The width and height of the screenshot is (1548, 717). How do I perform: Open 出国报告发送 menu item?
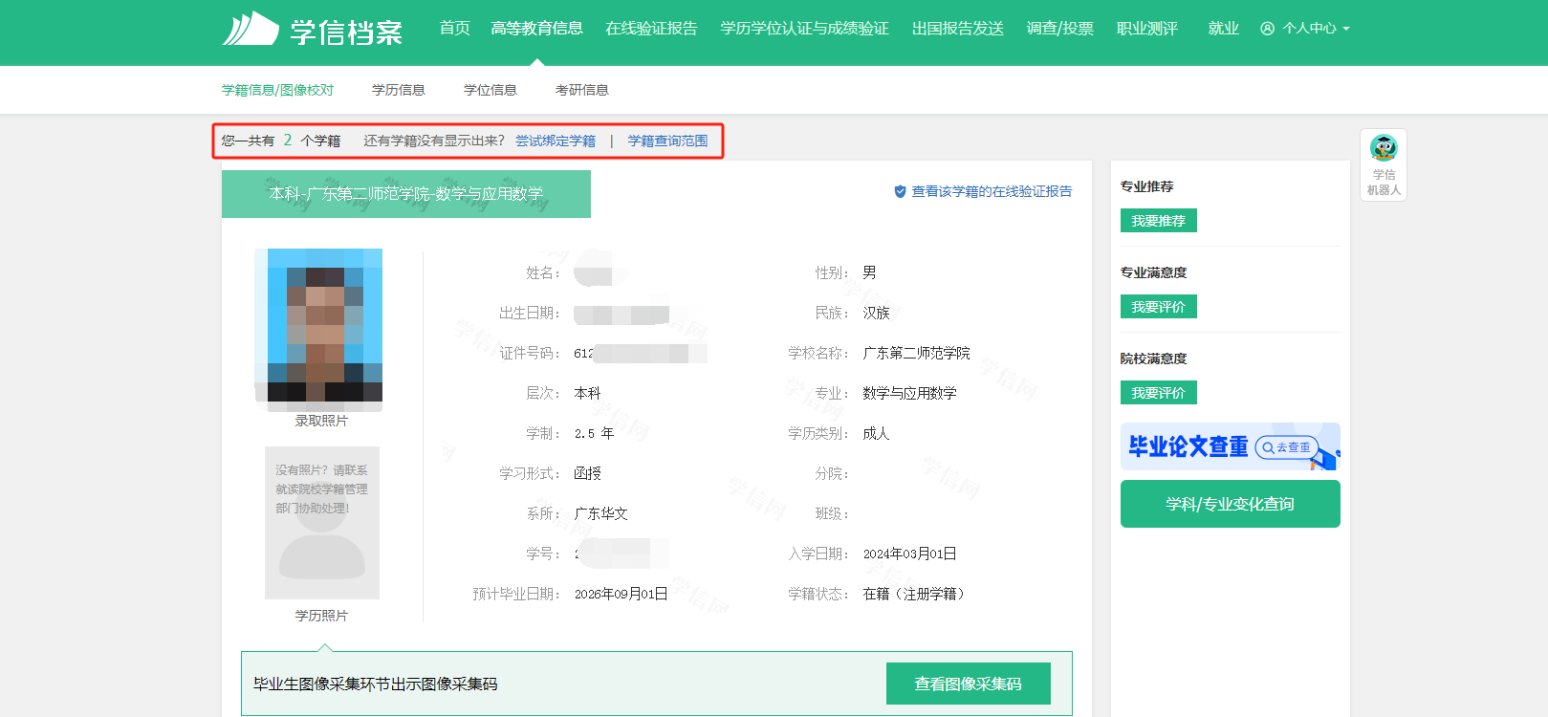(958, 29)
